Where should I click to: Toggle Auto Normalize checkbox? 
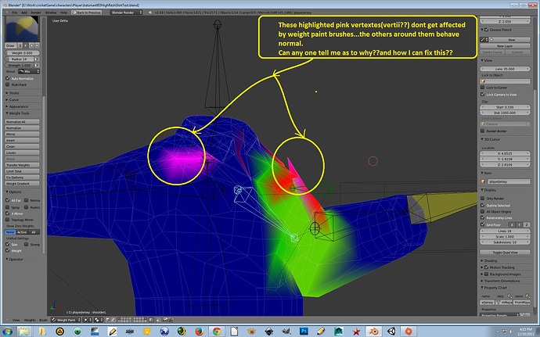click(x=8, y=78)
